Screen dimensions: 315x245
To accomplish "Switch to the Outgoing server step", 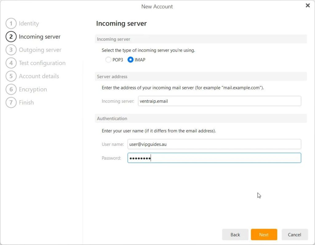I will point(40,50).
